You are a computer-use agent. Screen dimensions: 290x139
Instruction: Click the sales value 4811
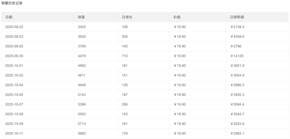click(82, 75)
